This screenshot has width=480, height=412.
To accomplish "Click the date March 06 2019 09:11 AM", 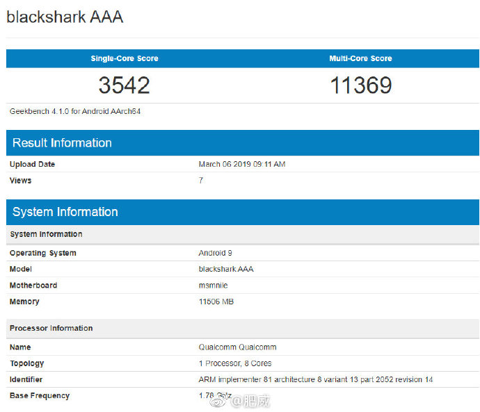I will pos(242,164).
